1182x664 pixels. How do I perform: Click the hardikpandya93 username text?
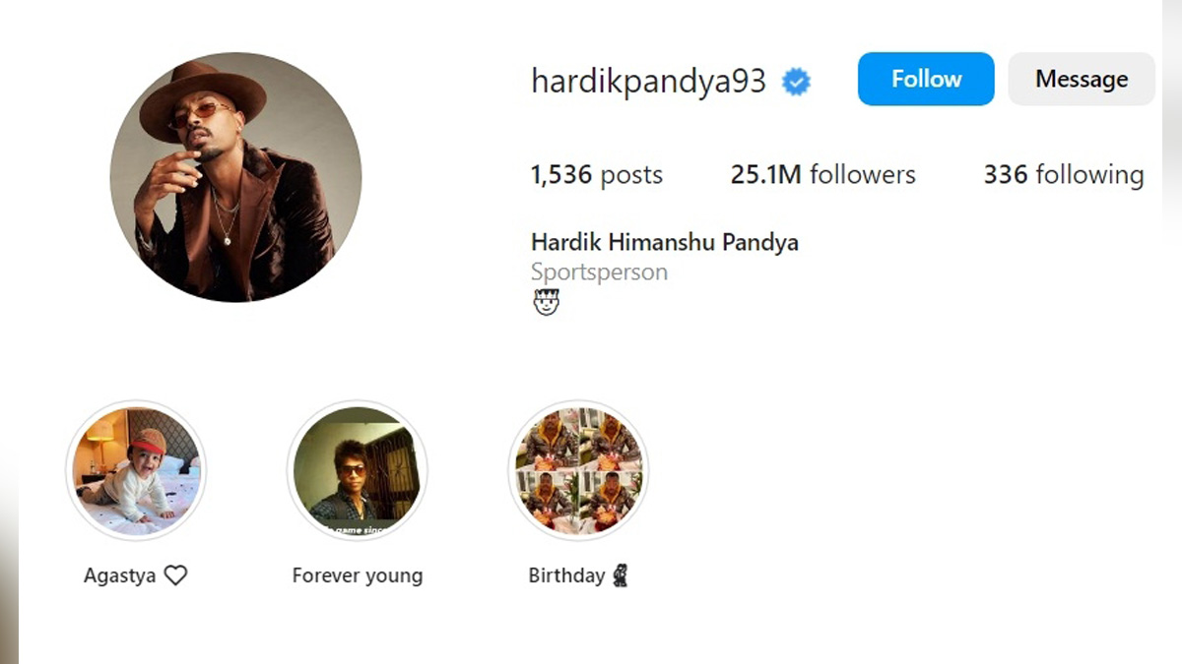648,82
